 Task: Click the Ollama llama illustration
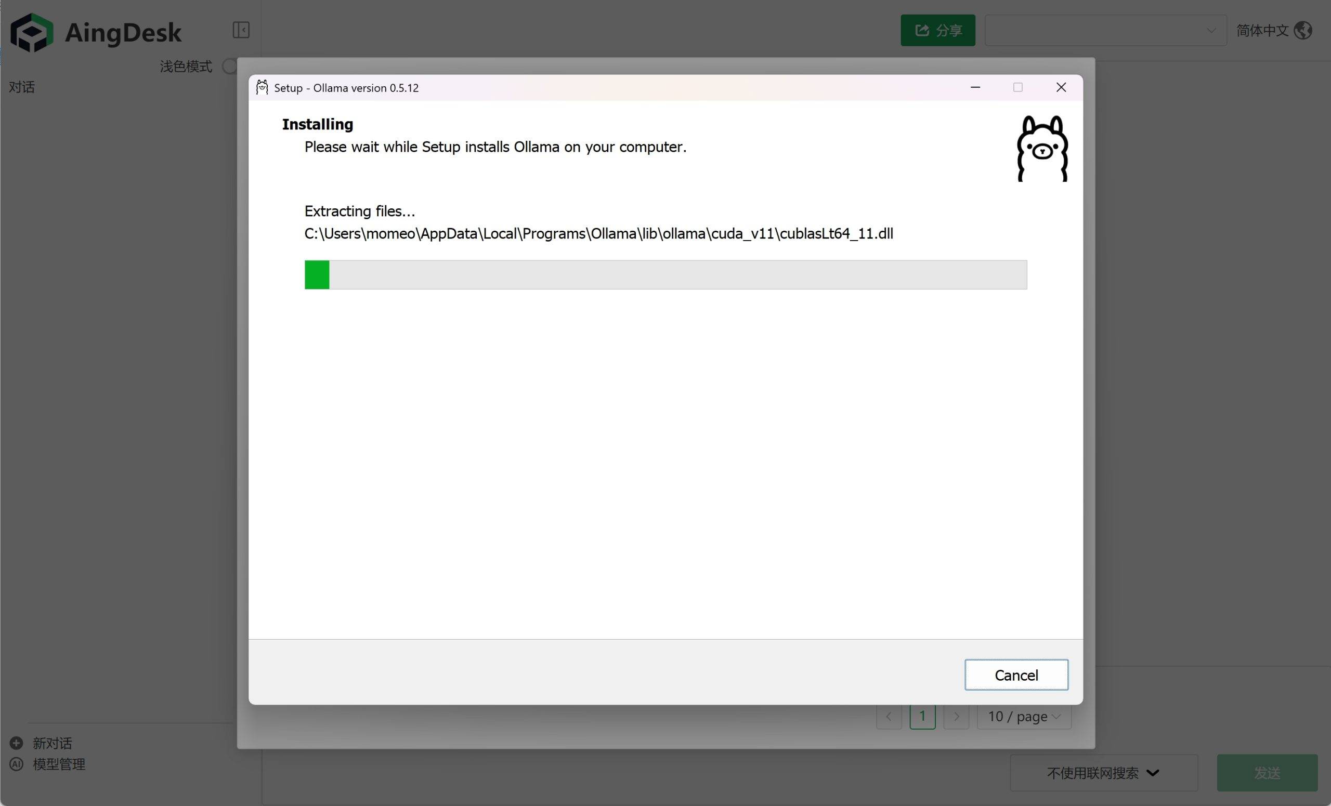[1042, 149]
